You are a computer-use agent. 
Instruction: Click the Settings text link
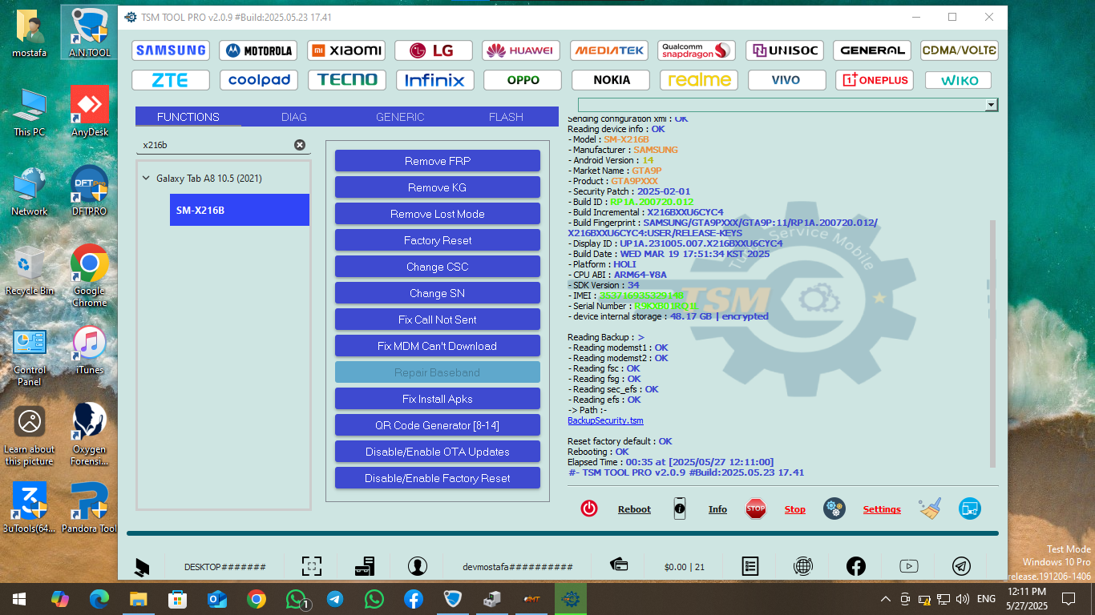pyautogui.click(x=882, y=509)
